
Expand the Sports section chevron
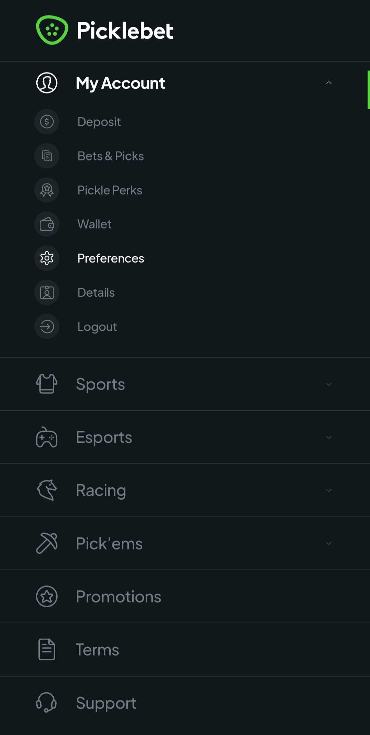coord(329,384)
